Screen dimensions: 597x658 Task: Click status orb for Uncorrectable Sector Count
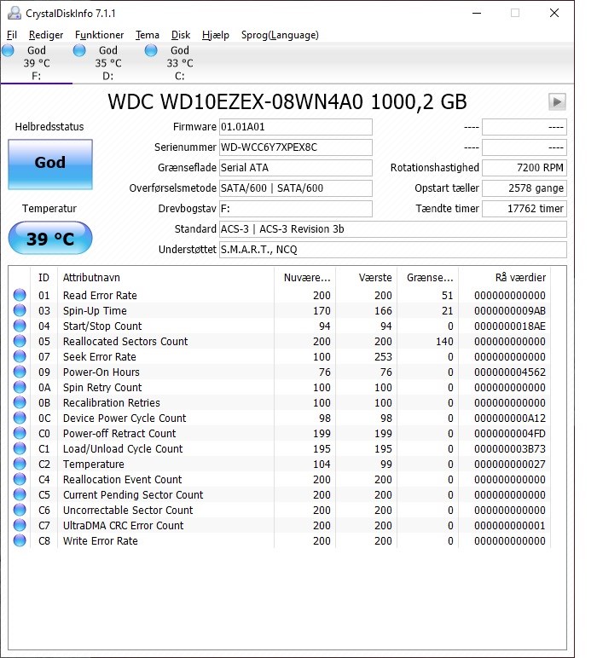pyautogui.click(x=20, y=510)
